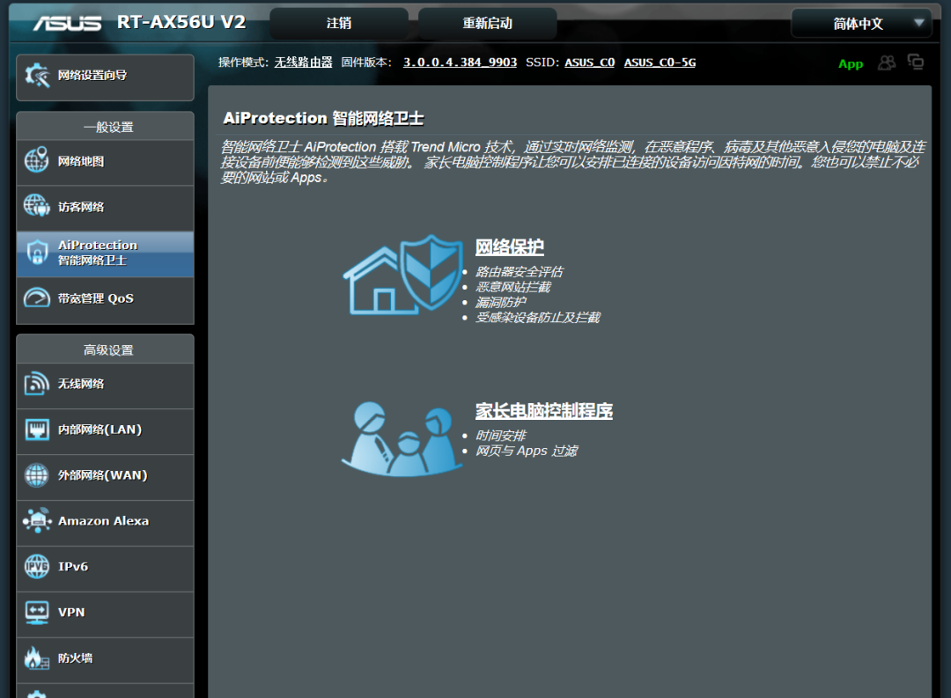Click the 网页与 Apps 过滤 bullet text
The image size is (951, 698).
tap(527, 451)
